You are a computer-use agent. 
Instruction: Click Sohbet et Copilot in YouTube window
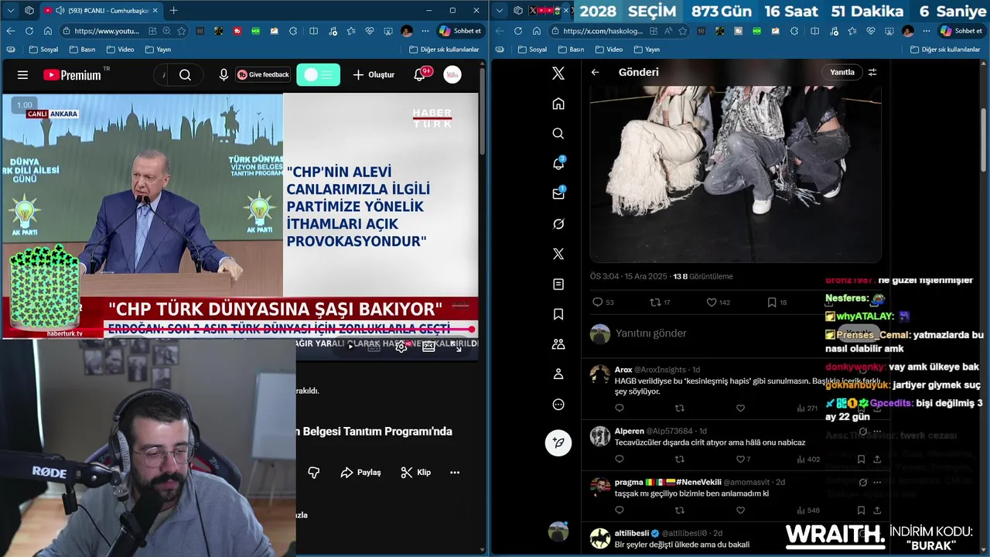[x=461, y=31]
